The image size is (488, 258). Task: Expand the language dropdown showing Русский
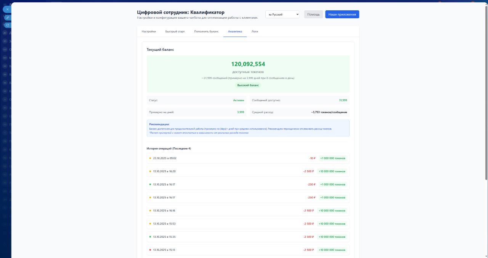coord(283,15)
